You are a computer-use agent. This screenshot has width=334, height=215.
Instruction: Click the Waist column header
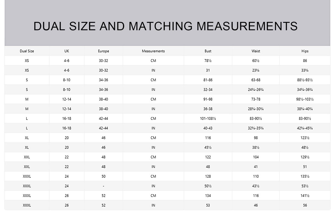256,51
